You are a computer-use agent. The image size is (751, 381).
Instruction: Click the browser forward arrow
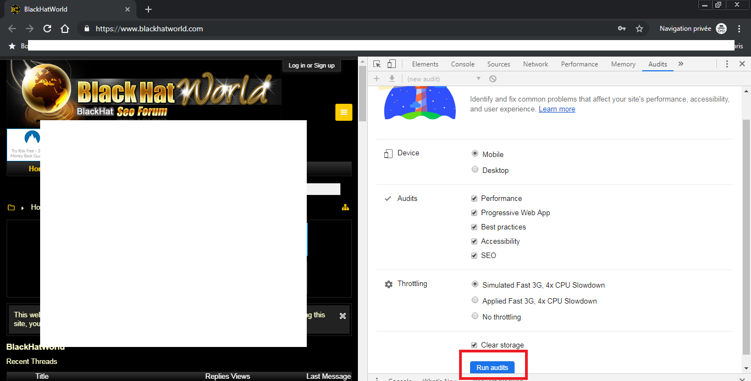click(30, 29)
